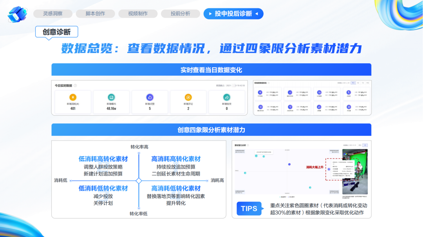423x237 pixels.
Task: Click the 实时查看当日数据变化 header bar
Action: 211,70
